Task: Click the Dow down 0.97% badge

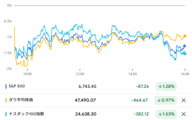Action: [x=166, y=100]
